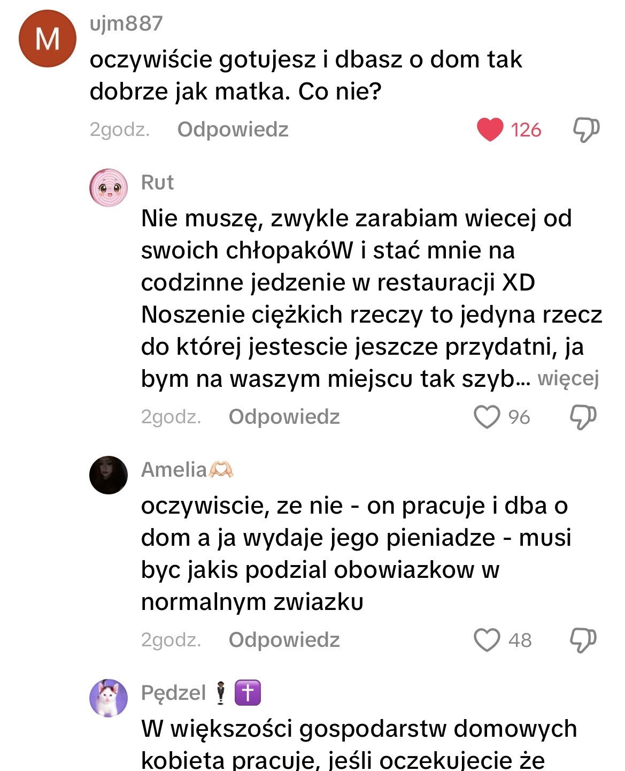Dislike Amelia's comment with thumbs-down
This screenshot has height=771, width=625.
click(x=583, y=640)
